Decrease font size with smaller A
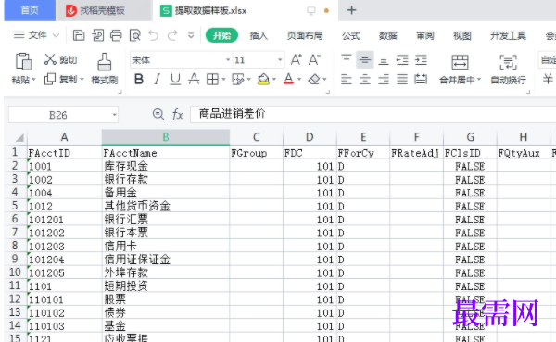Viewport: 556px width, 342px height. [x=314, y=59]
